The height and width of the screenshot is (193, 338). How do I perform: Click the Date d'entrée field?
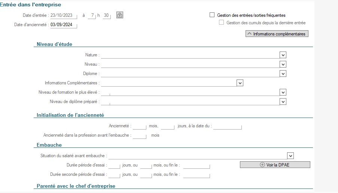point(63,15)
